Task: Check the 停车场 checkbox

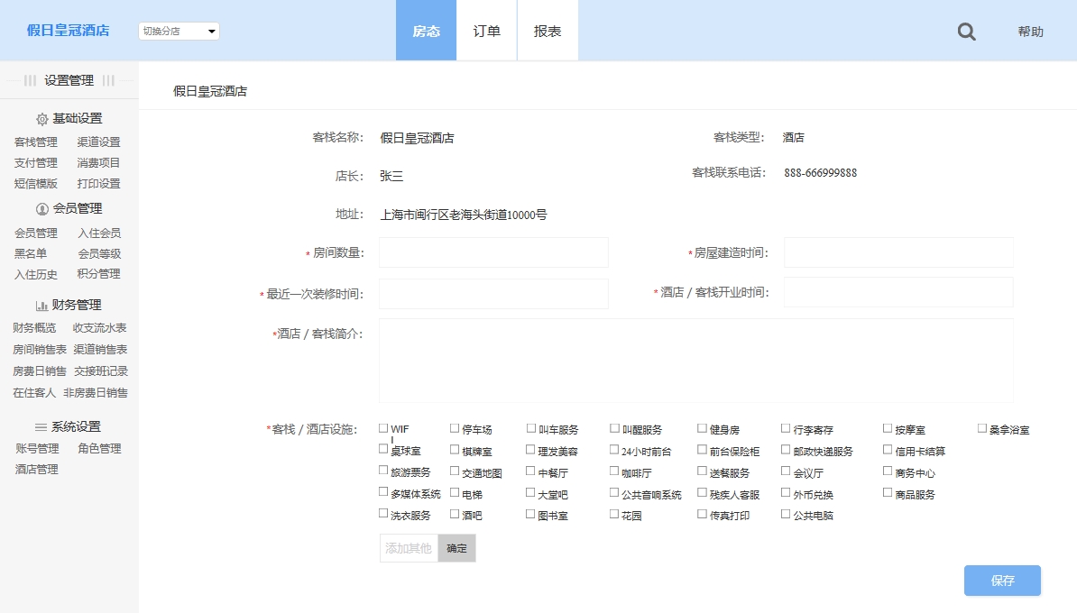Action: click(455, 428)
